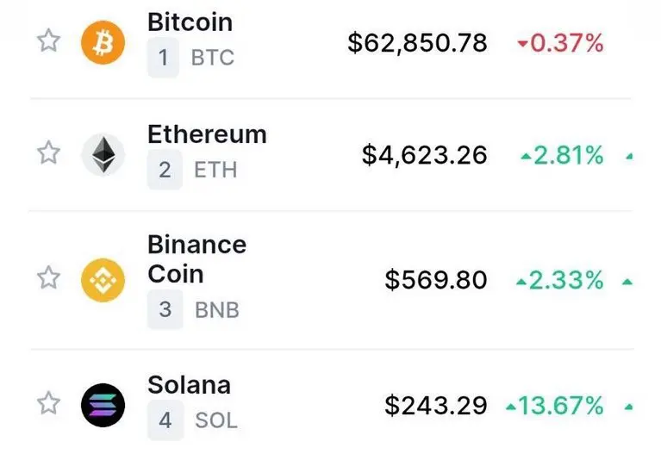Click the red 0.37% change for Bitcoin
661x454 pixels.
[x=561, y=43]
